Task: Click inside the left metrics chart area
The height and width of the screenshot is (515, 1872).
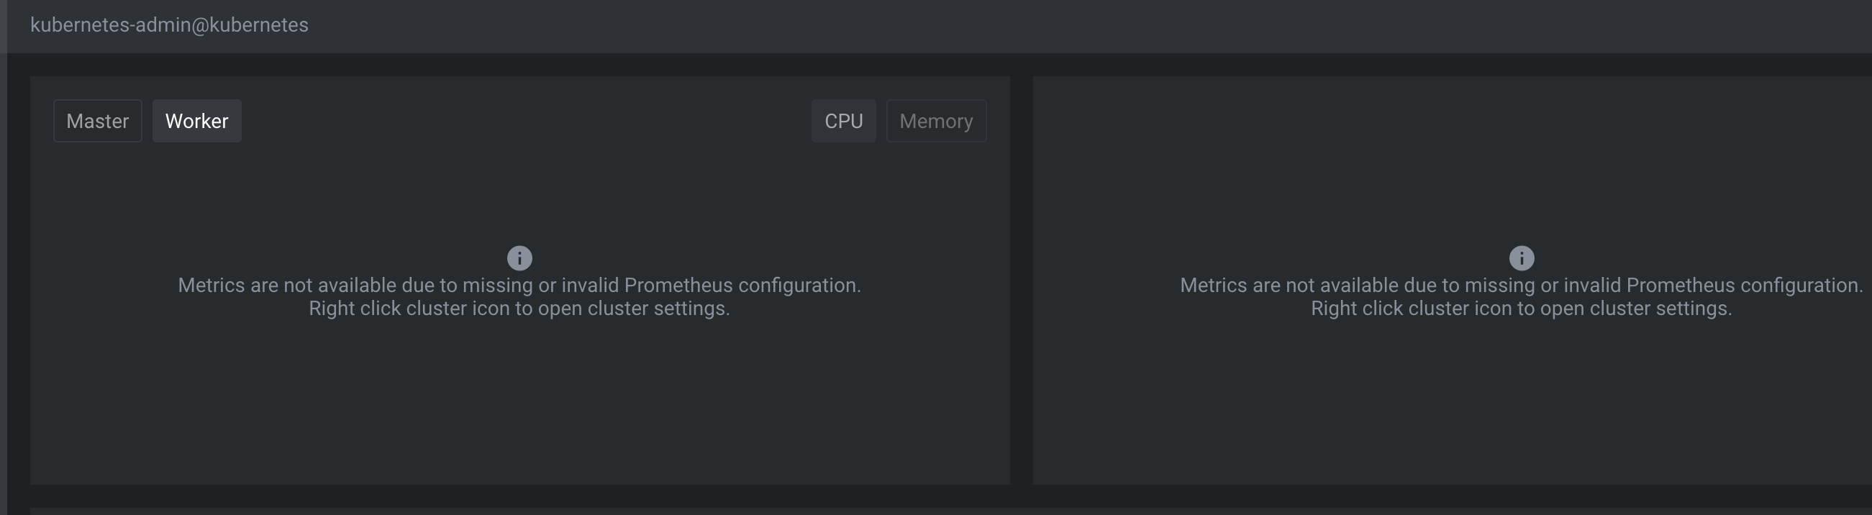Action: (x=518, y=399)
